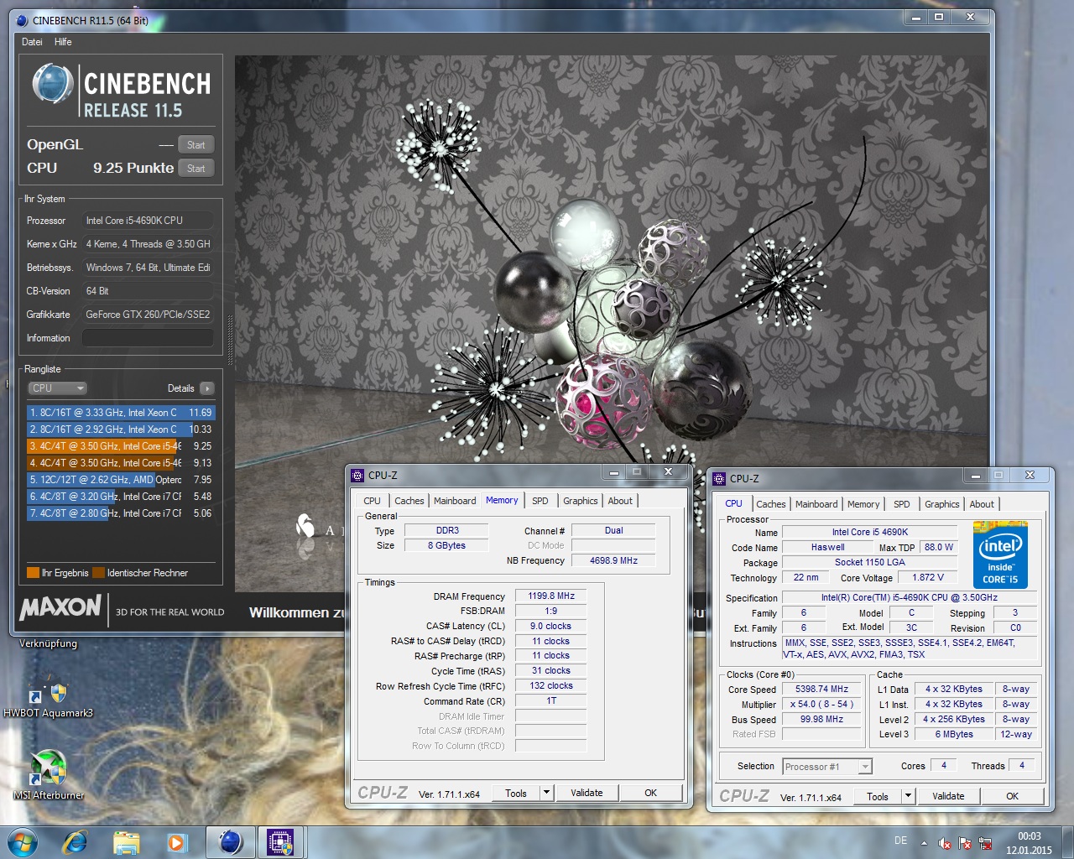This screenshot has width=1074, height=859.
Task: Click right CPU-Z window title icon
Action: pos(719,478)
